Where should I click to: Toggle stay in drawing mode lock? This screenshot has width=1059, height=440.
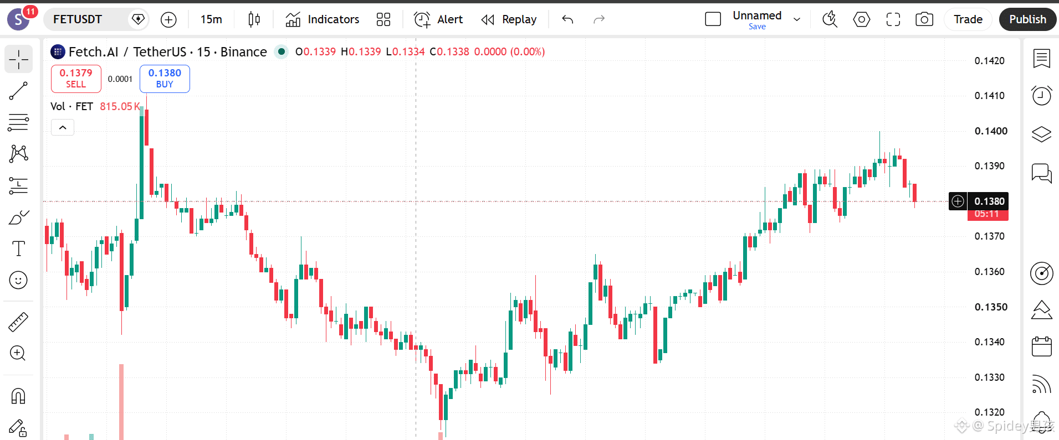coord(19,428)
